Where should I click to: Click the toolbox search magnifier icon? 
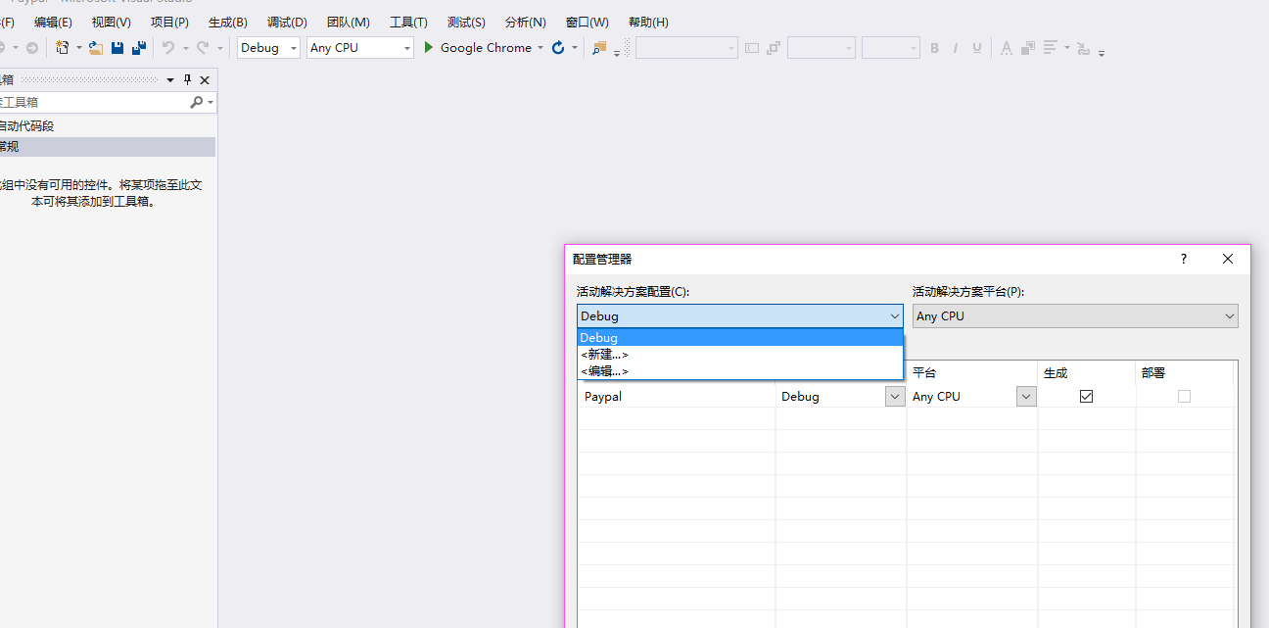coord(197,102)
